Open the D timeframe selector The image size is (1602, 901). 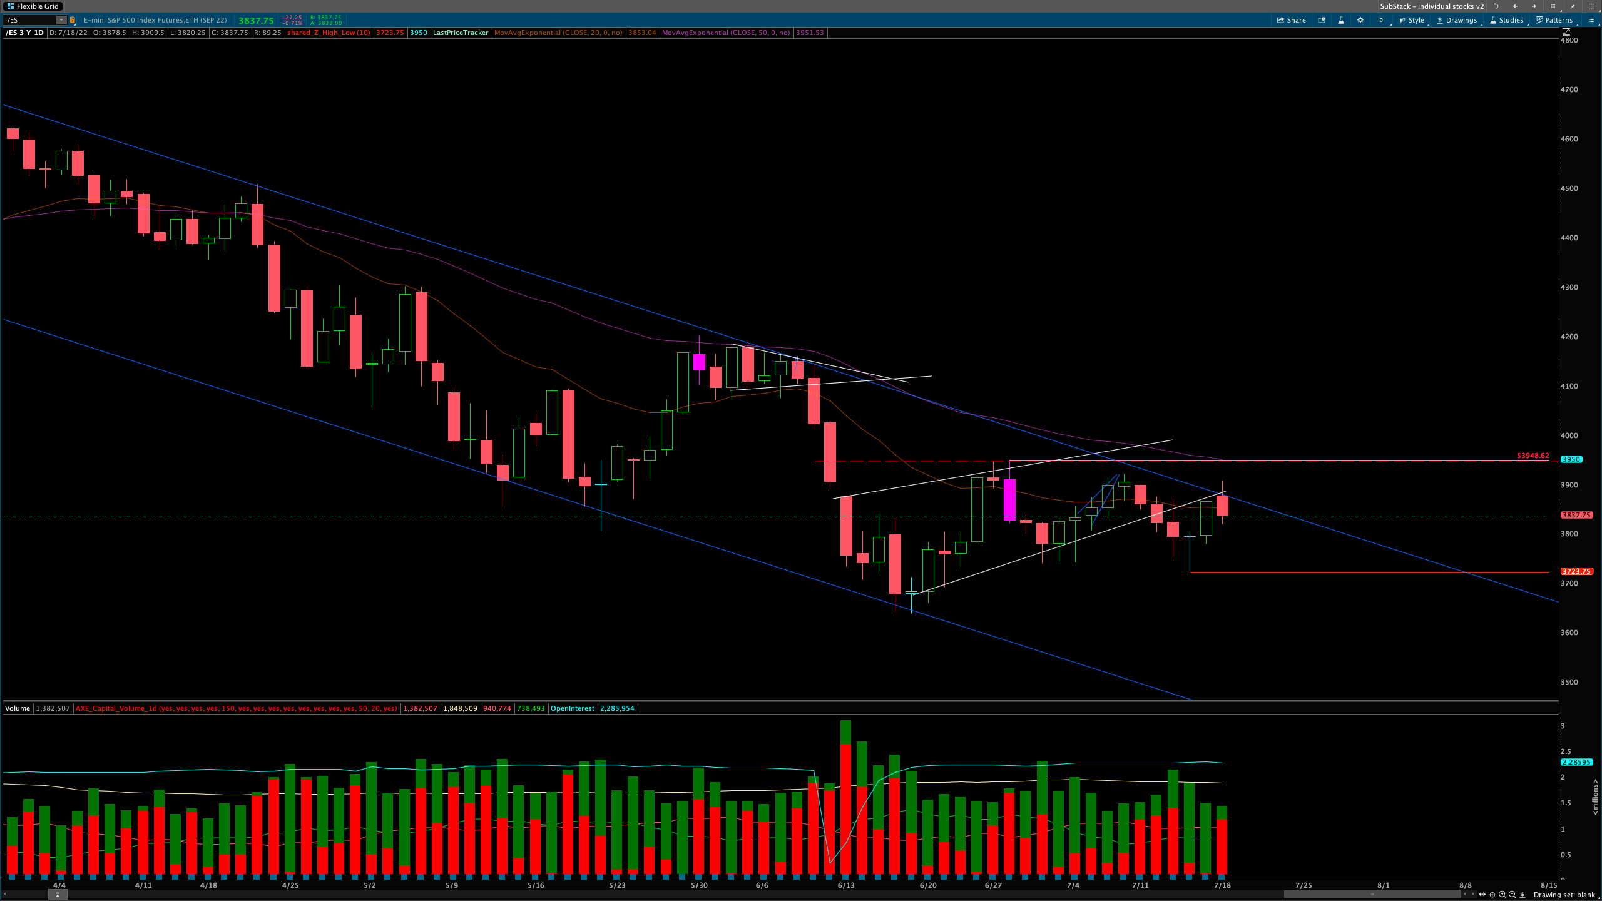tap(1380, 20)
